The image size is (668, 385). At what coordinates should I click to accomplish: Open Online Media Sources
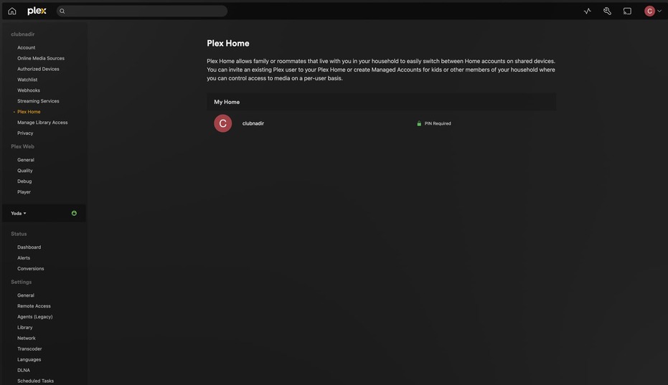click(41, 58)
